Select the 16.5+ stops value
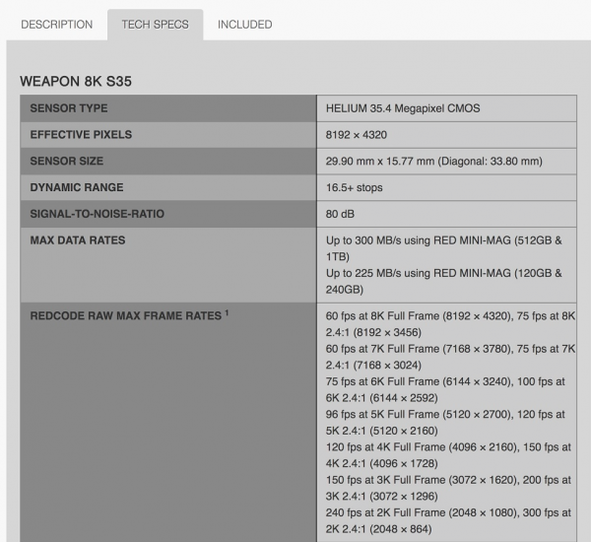Image resolution: width=591 pixels, height=542 pixels. 355,188
